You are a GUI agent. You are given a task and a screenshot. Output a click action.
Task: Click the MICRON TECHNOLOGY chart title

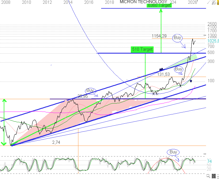point(144,2)
